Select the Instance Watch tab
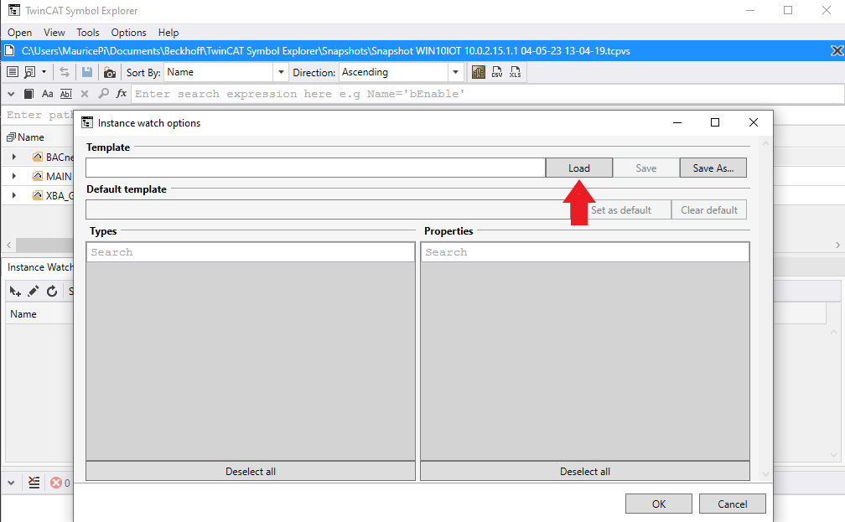This screenshot has width=845, height=522. (39, 267)
